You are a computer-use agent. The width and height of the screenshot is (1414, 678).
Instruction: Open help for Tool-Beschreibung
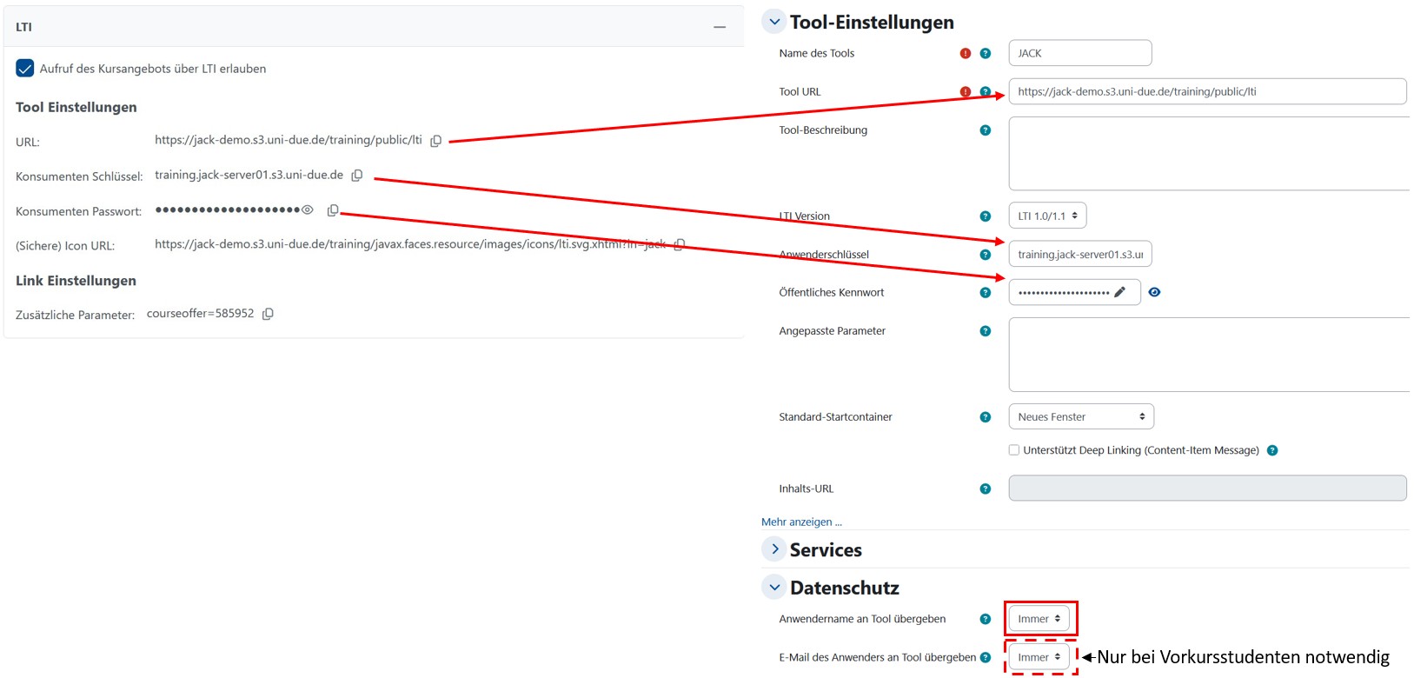pos(985,130)
